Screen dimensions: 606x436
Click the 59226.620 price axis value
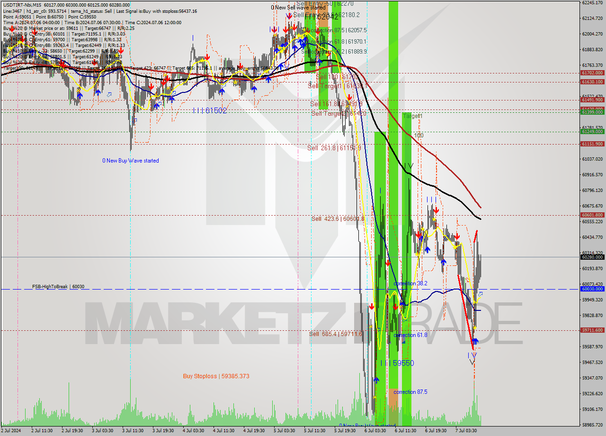pos(592,393)
